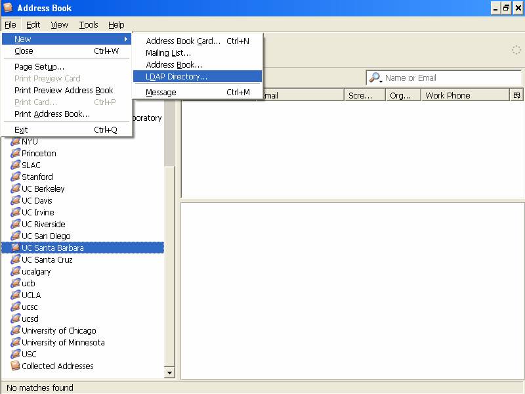
Task: Select the Stanford directory label
Action: point(37,177)
